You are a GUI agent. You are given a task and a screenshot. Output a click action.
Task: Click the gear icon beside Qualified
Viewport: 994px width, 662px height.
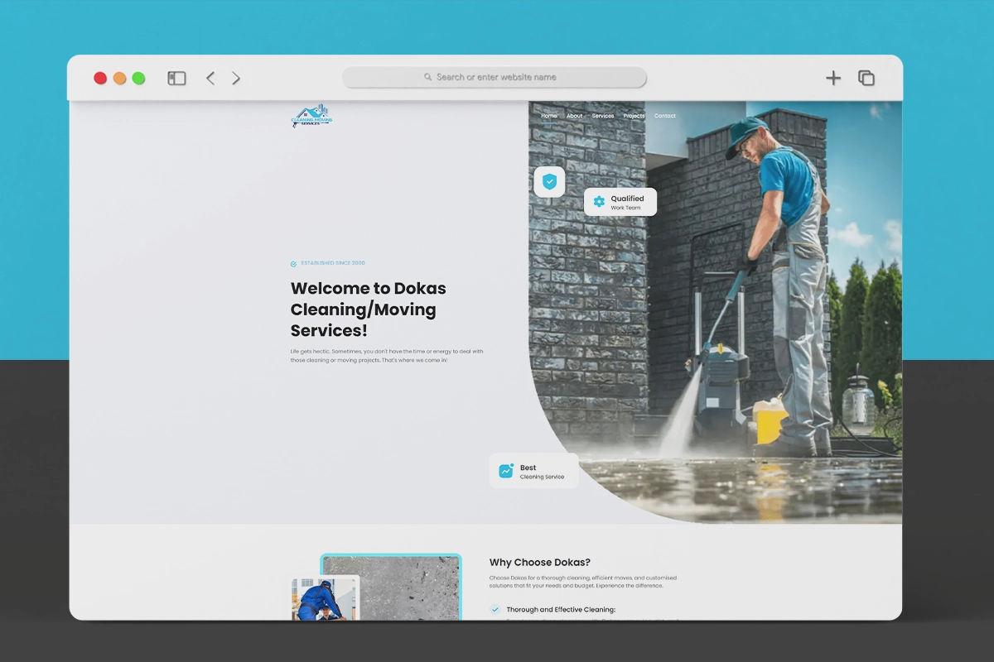599,202
